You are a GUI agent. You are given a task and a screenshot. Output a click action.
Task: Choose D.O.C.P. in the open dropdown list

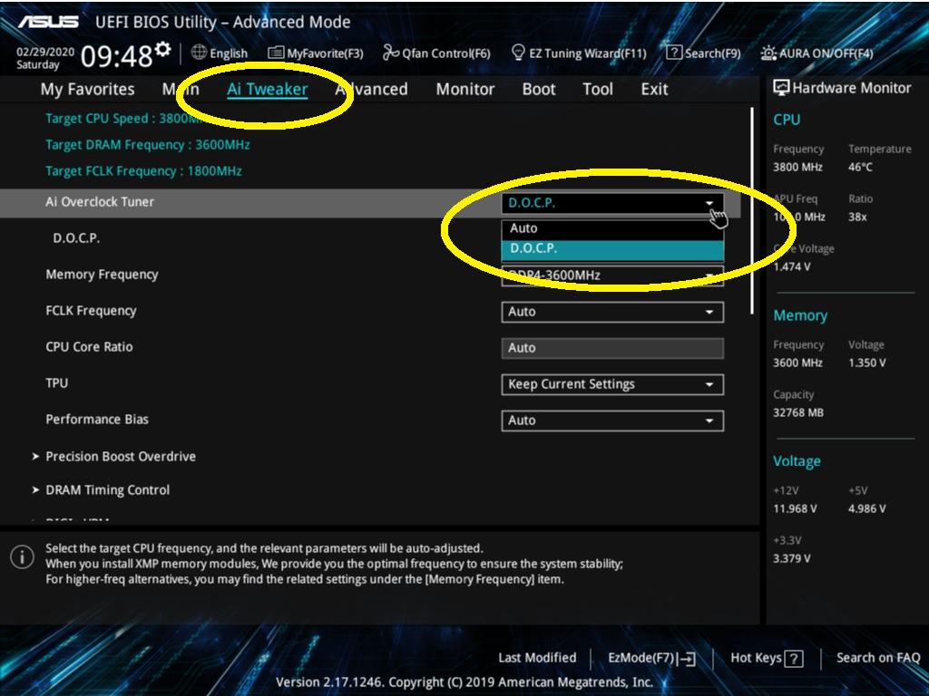[x=612, y=249]
